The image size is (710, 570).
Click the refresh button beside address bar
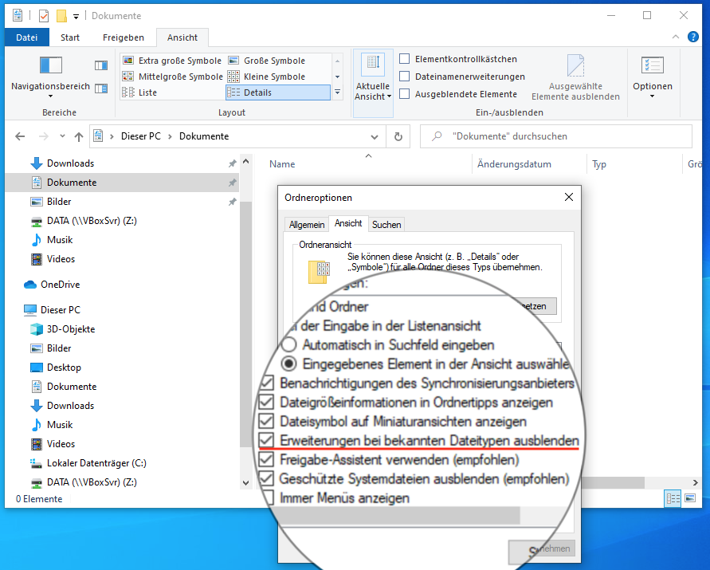tap(398, 136)
